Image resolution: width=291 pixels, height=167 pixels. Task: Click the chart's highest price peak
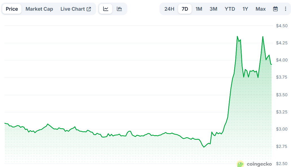(x=237, y=36)
